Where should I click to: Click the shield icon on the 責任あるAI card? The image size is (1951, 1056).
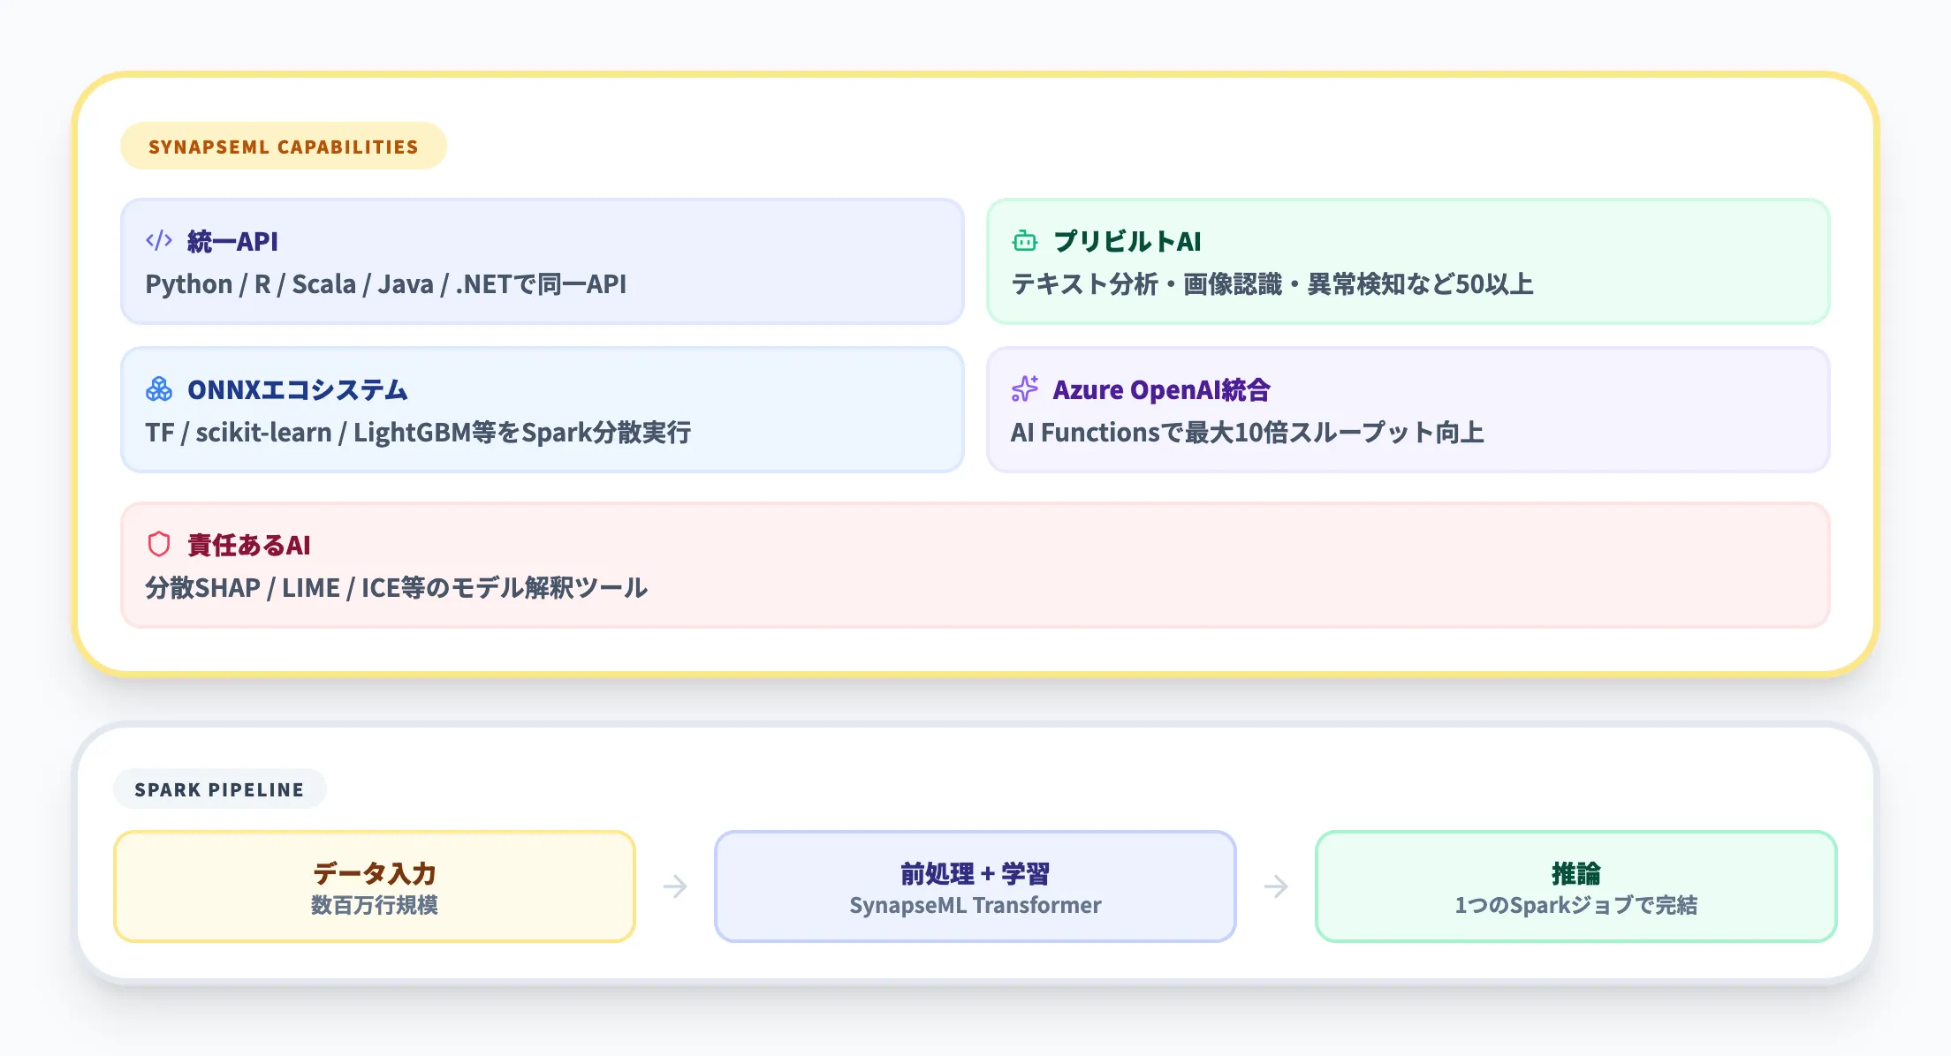(x=159, y=545)
